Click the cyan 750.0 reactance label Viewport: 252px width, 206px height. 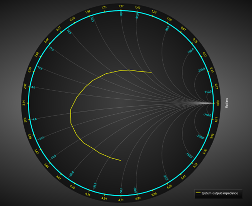[208, 92]
